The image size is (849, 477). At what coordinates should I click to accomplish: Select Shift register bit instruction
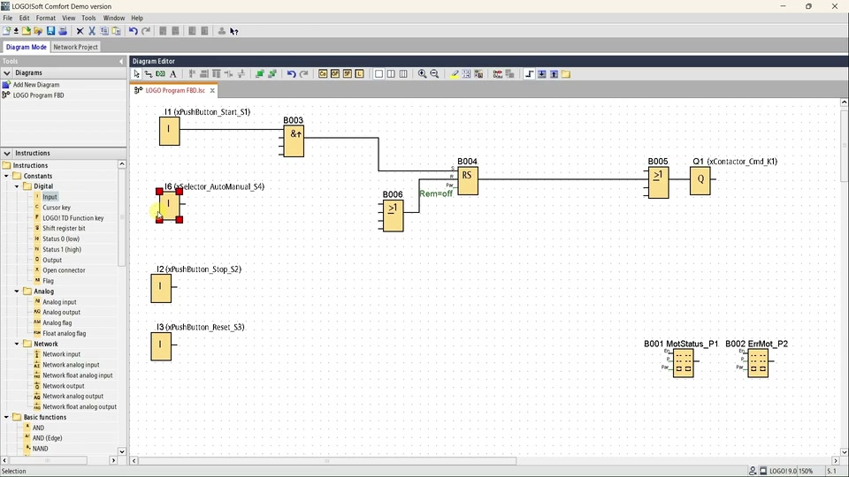tap(64, 228)
